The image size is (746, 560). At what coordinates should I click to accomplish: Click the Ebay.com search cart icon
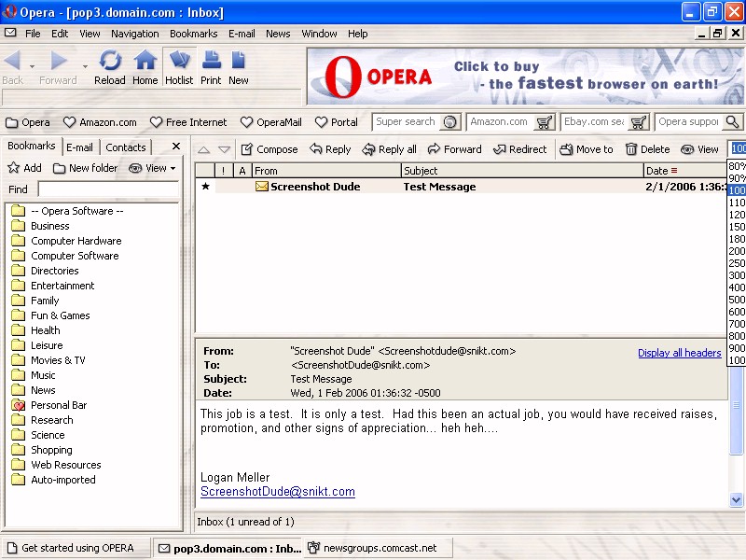pyautogui.click(x=638, y=122)
